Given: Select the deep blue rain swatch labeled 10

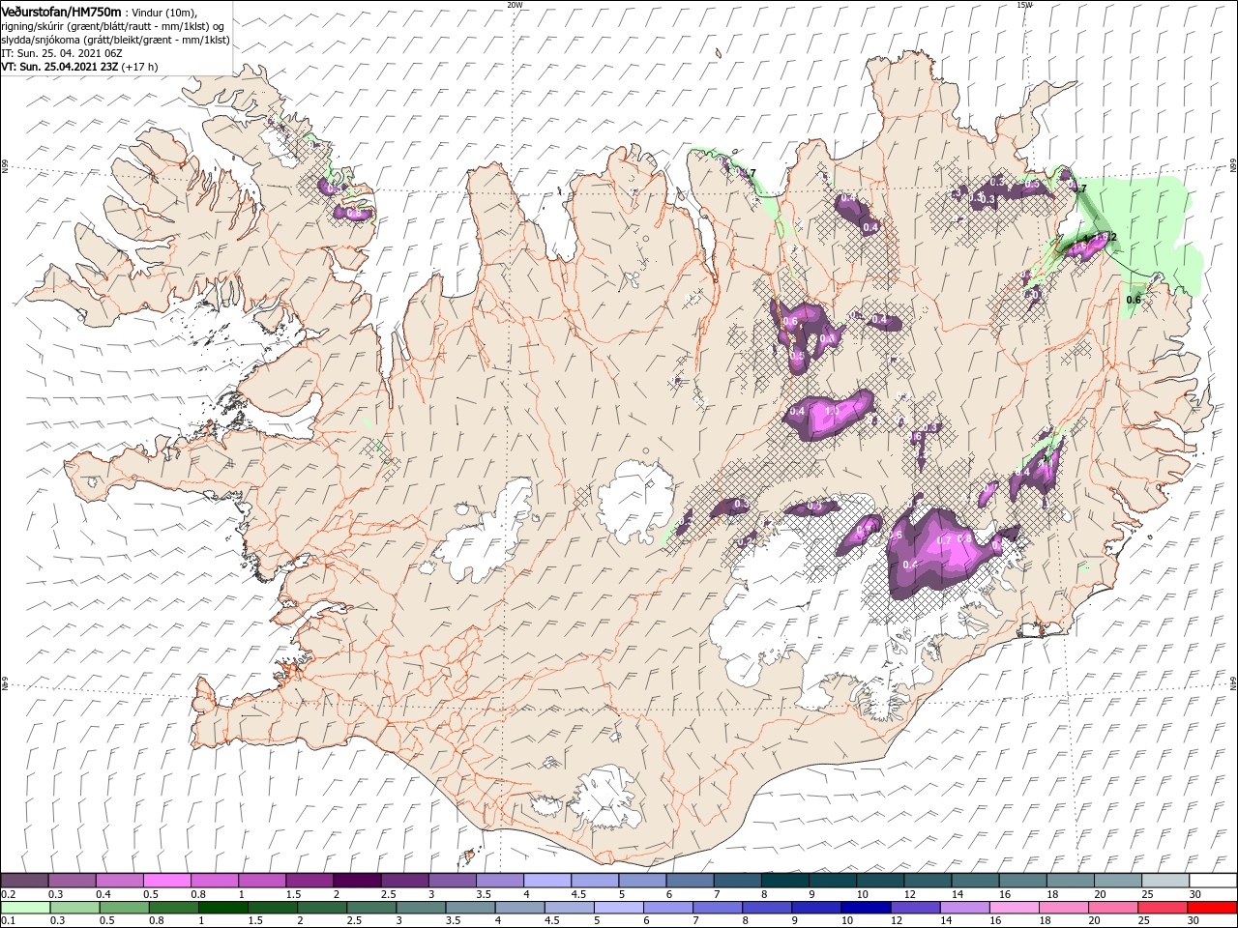Looking at the screenshot, I should (x=865, y=908).
